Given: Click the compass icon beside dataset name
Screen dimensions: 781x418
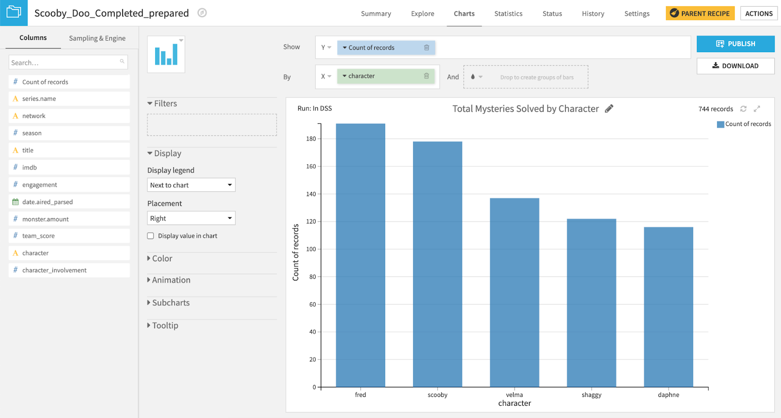Looking at the screenshot, I should [x=202, y=13].
